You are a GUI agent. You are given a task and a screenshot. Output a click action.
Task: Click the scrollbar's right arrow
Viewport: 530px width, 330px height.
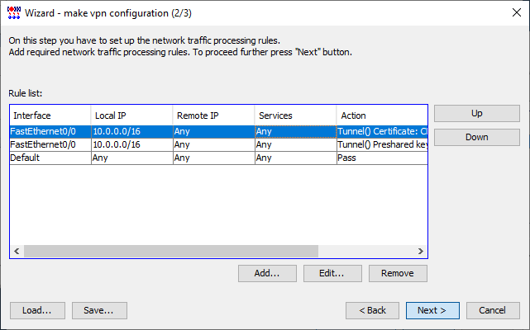(421, 251)
